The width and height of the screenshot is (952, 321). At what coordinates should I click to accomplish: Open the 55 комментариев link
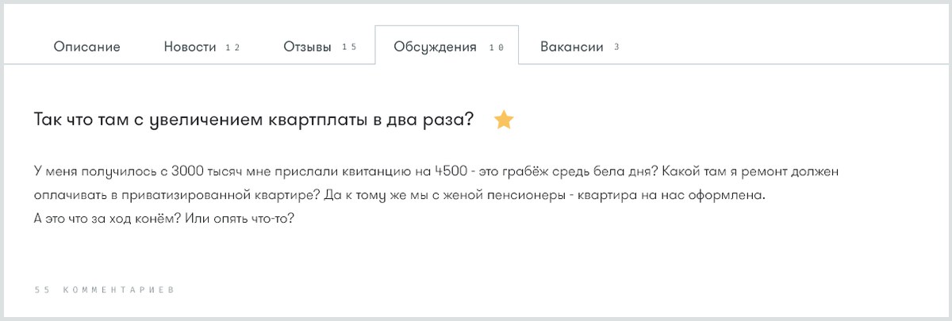(104, 290)
